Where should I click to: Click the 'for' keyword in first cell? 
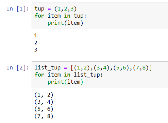click(x=39, y=16)
